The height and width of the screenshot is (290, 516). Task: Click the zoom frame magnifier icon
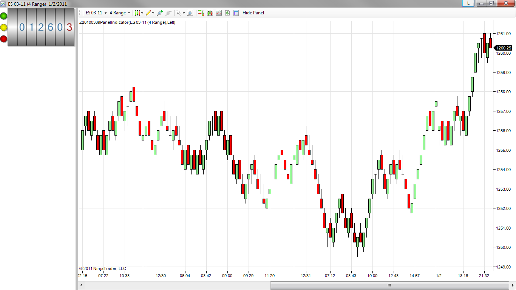coord(190,13)
